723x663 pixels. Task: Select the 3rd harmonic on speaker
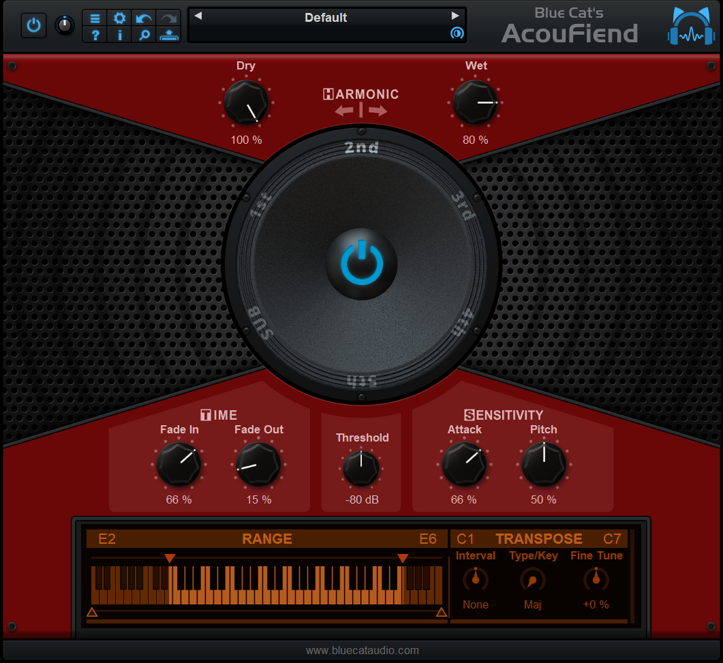coord(463,206)
